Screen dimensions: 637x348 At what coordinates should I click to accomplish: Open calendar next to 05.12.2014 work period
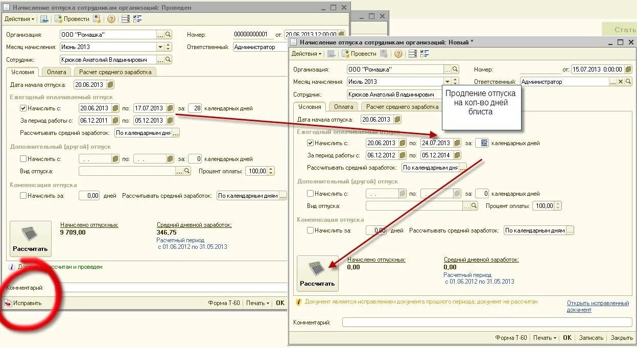tap(457, 155)
